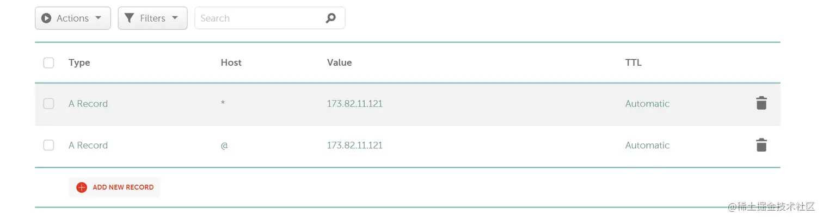Check the box for the * host record
This screenshot has height=220, width=823.
[x=48, y=103]
